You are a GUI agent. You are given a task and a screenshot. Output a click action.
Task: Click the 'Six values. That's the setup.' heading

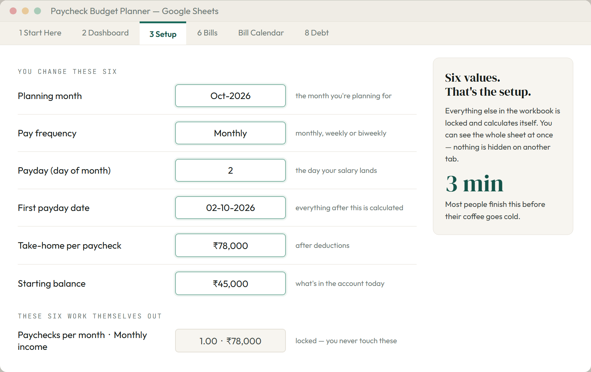coord(488,85)
